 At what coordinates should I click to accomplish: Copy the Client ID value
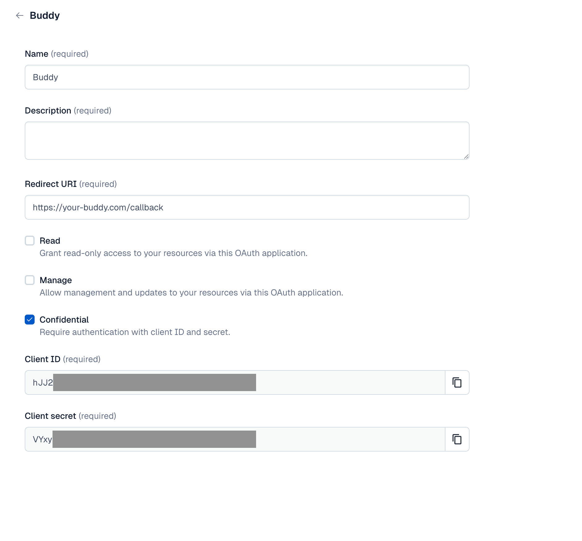click(x=457, y=382)
